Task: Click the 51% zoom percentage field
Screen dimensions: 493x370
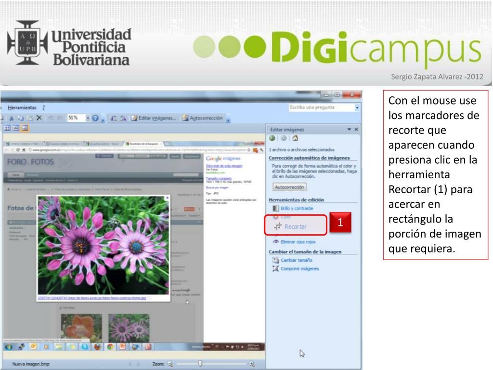Action: coord(77,118)
